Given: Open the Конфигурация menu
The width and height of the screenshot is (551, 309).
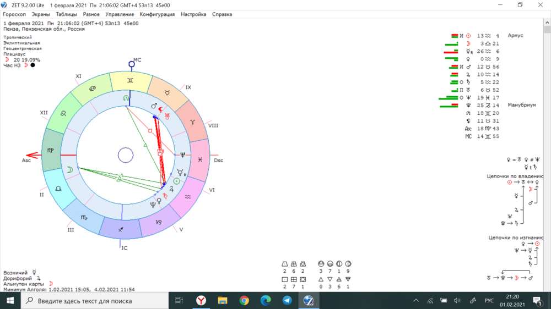Looking at the screenshot, I should [157, 14].
